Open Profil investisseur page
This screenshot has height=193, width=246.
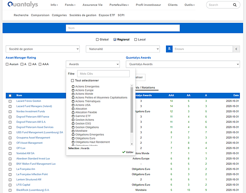(x=148, y=5)
